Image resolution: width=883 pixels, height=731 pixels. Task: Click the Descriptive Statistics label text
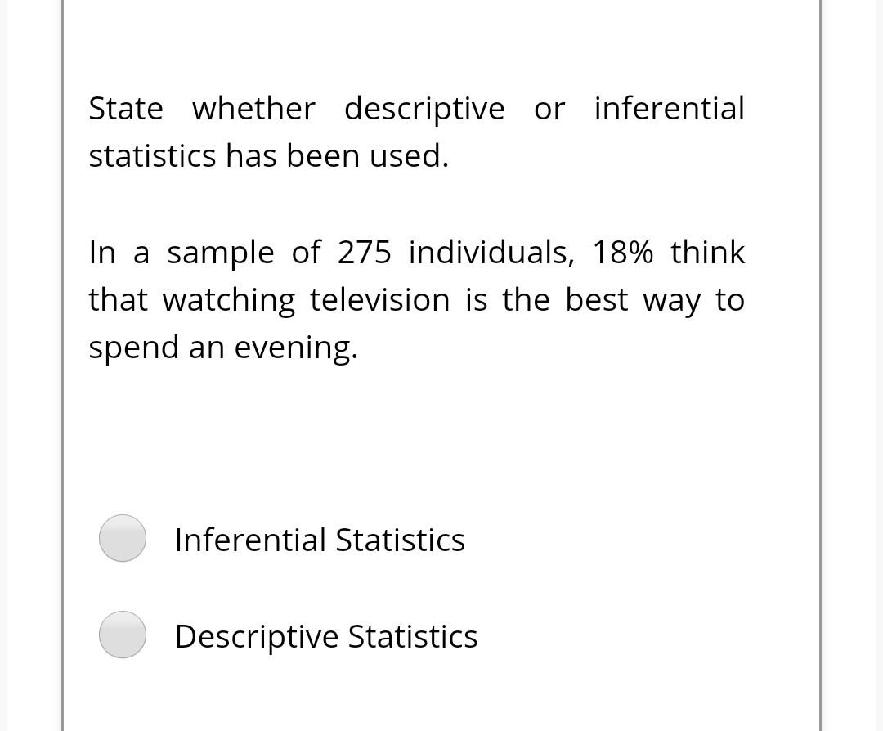pyautogui.click(x=325, y=635)
